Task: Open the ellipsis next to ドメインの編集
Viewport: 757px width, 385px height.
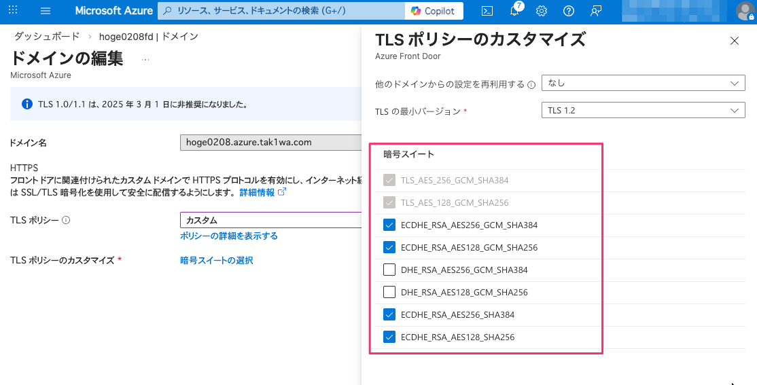Action: click(x=145, y=59)
